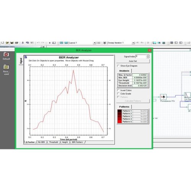Screen dimensions: 191x191
Task: Open the Sweep Iteration 1 dropdown
Action: 133,43
